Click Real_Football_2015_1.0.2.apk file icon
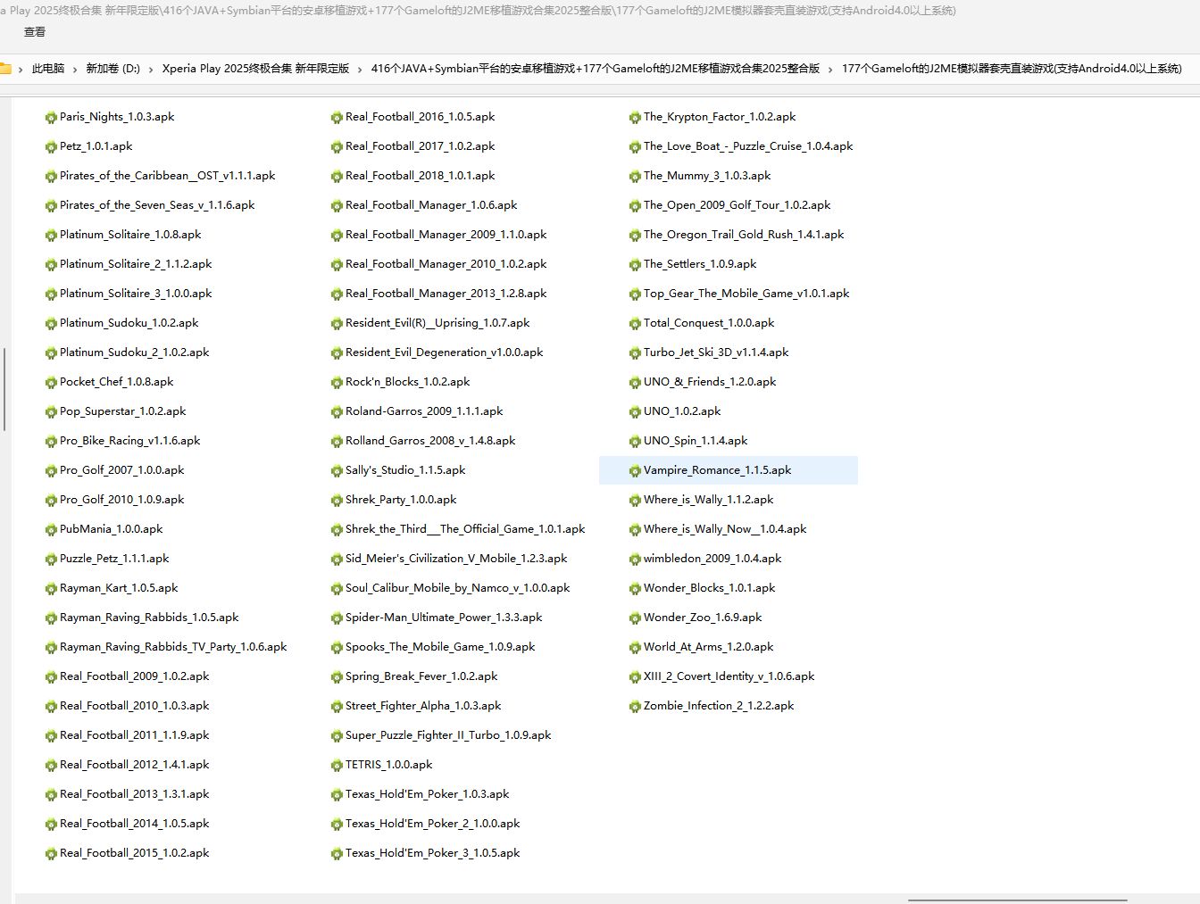1200x904 pixels. [51, 853]
